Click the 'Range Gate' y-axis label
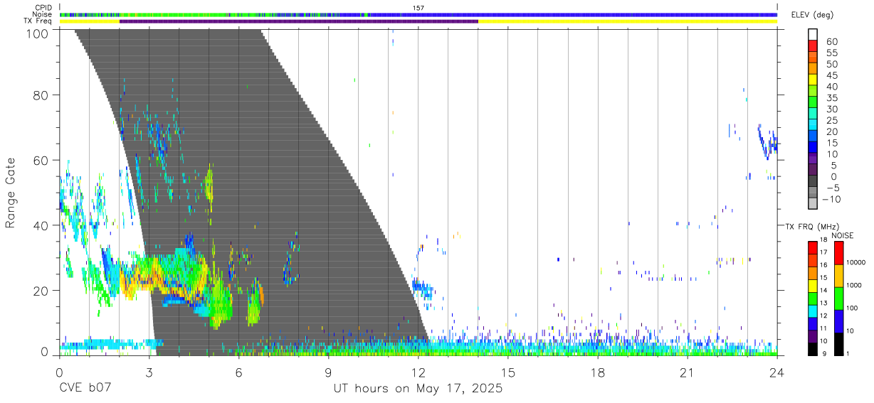 click(11, 192)
